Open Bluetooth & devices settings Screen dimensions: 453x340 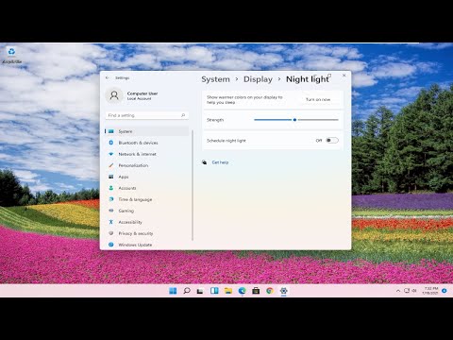click(x=147, y=143)
